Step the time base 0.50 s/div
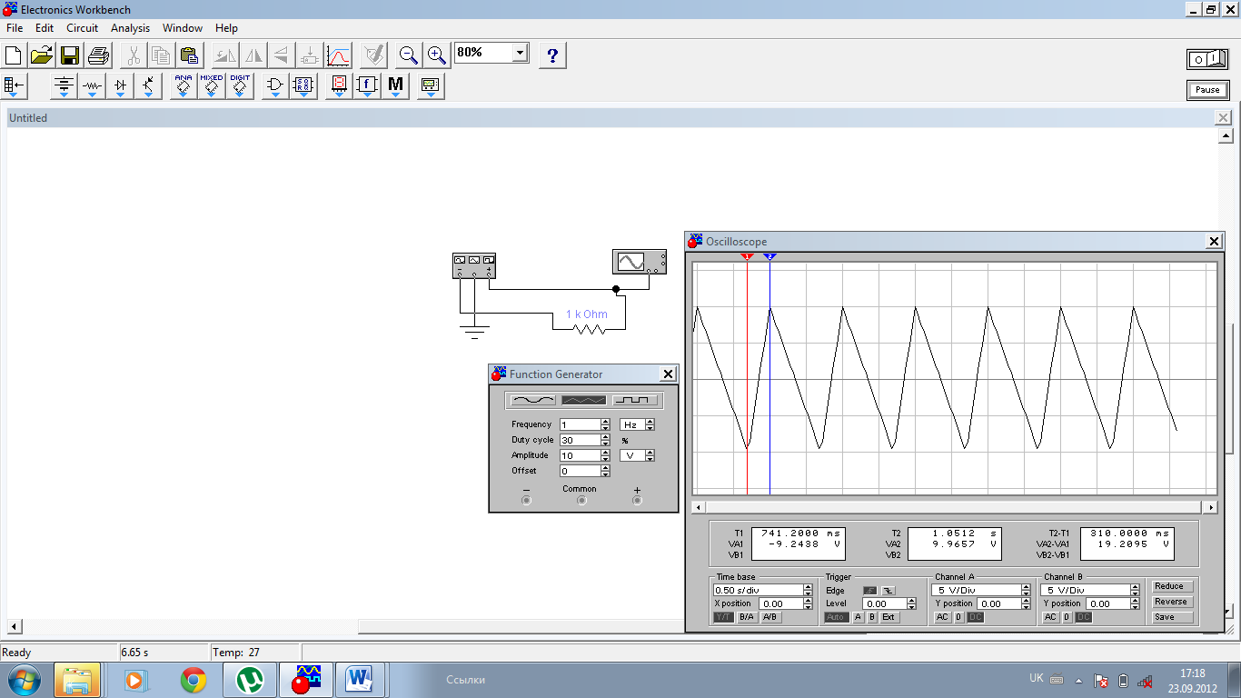1241x698 pixels. coord(808,591)
